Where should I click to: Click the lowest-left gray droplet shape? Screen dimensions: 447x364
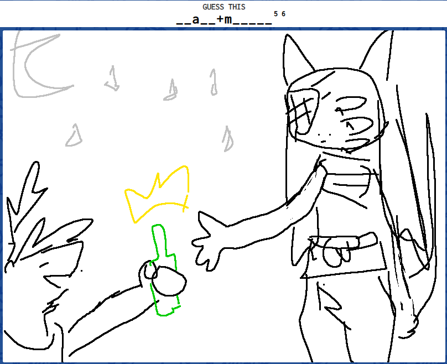[74, 136]
